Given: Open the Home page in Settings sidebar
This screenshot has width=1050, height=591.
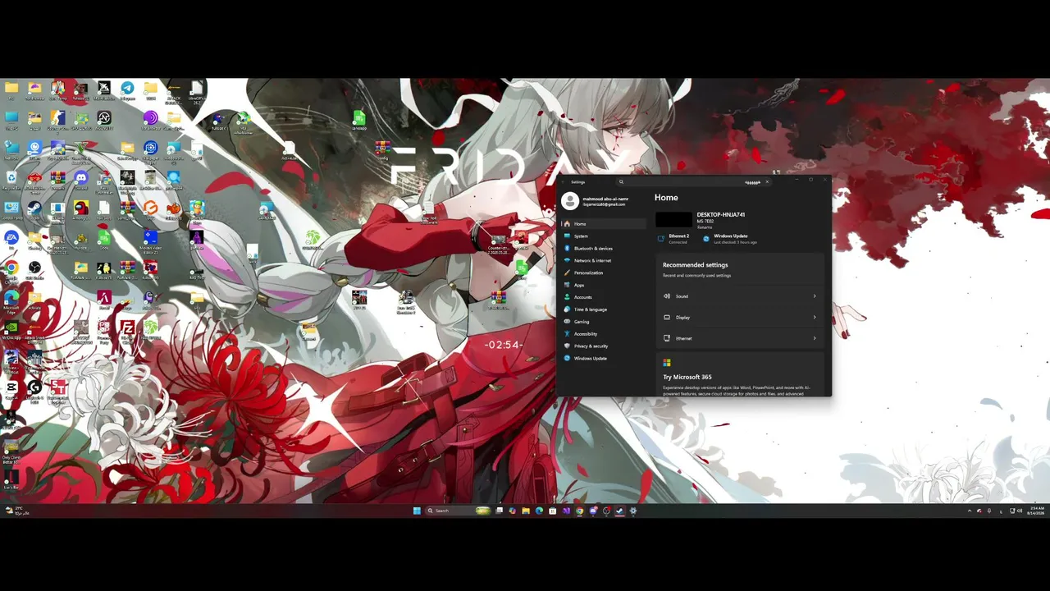Looking at the screenshot, I should pos(604,223).
